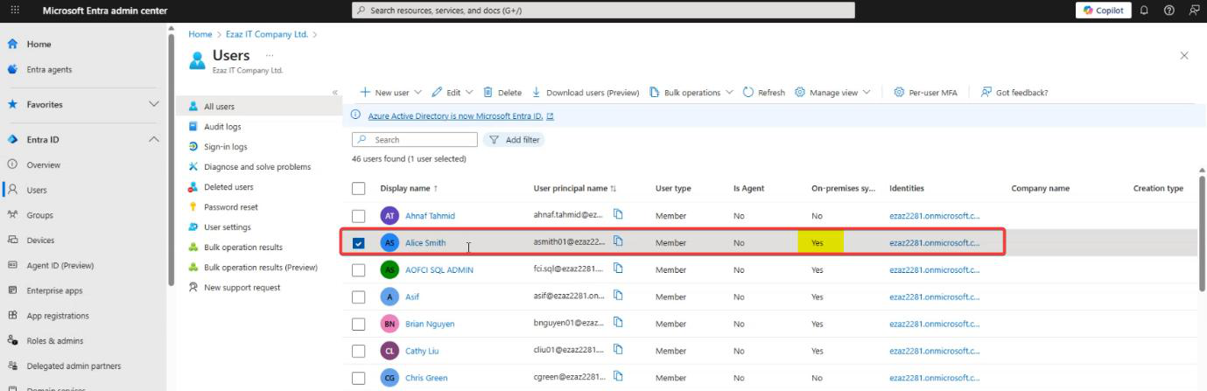The height and width of the screenshot is (391, 1207).
Task: Check the Chris Green row checkbox
Action: (x=358, y=379)
